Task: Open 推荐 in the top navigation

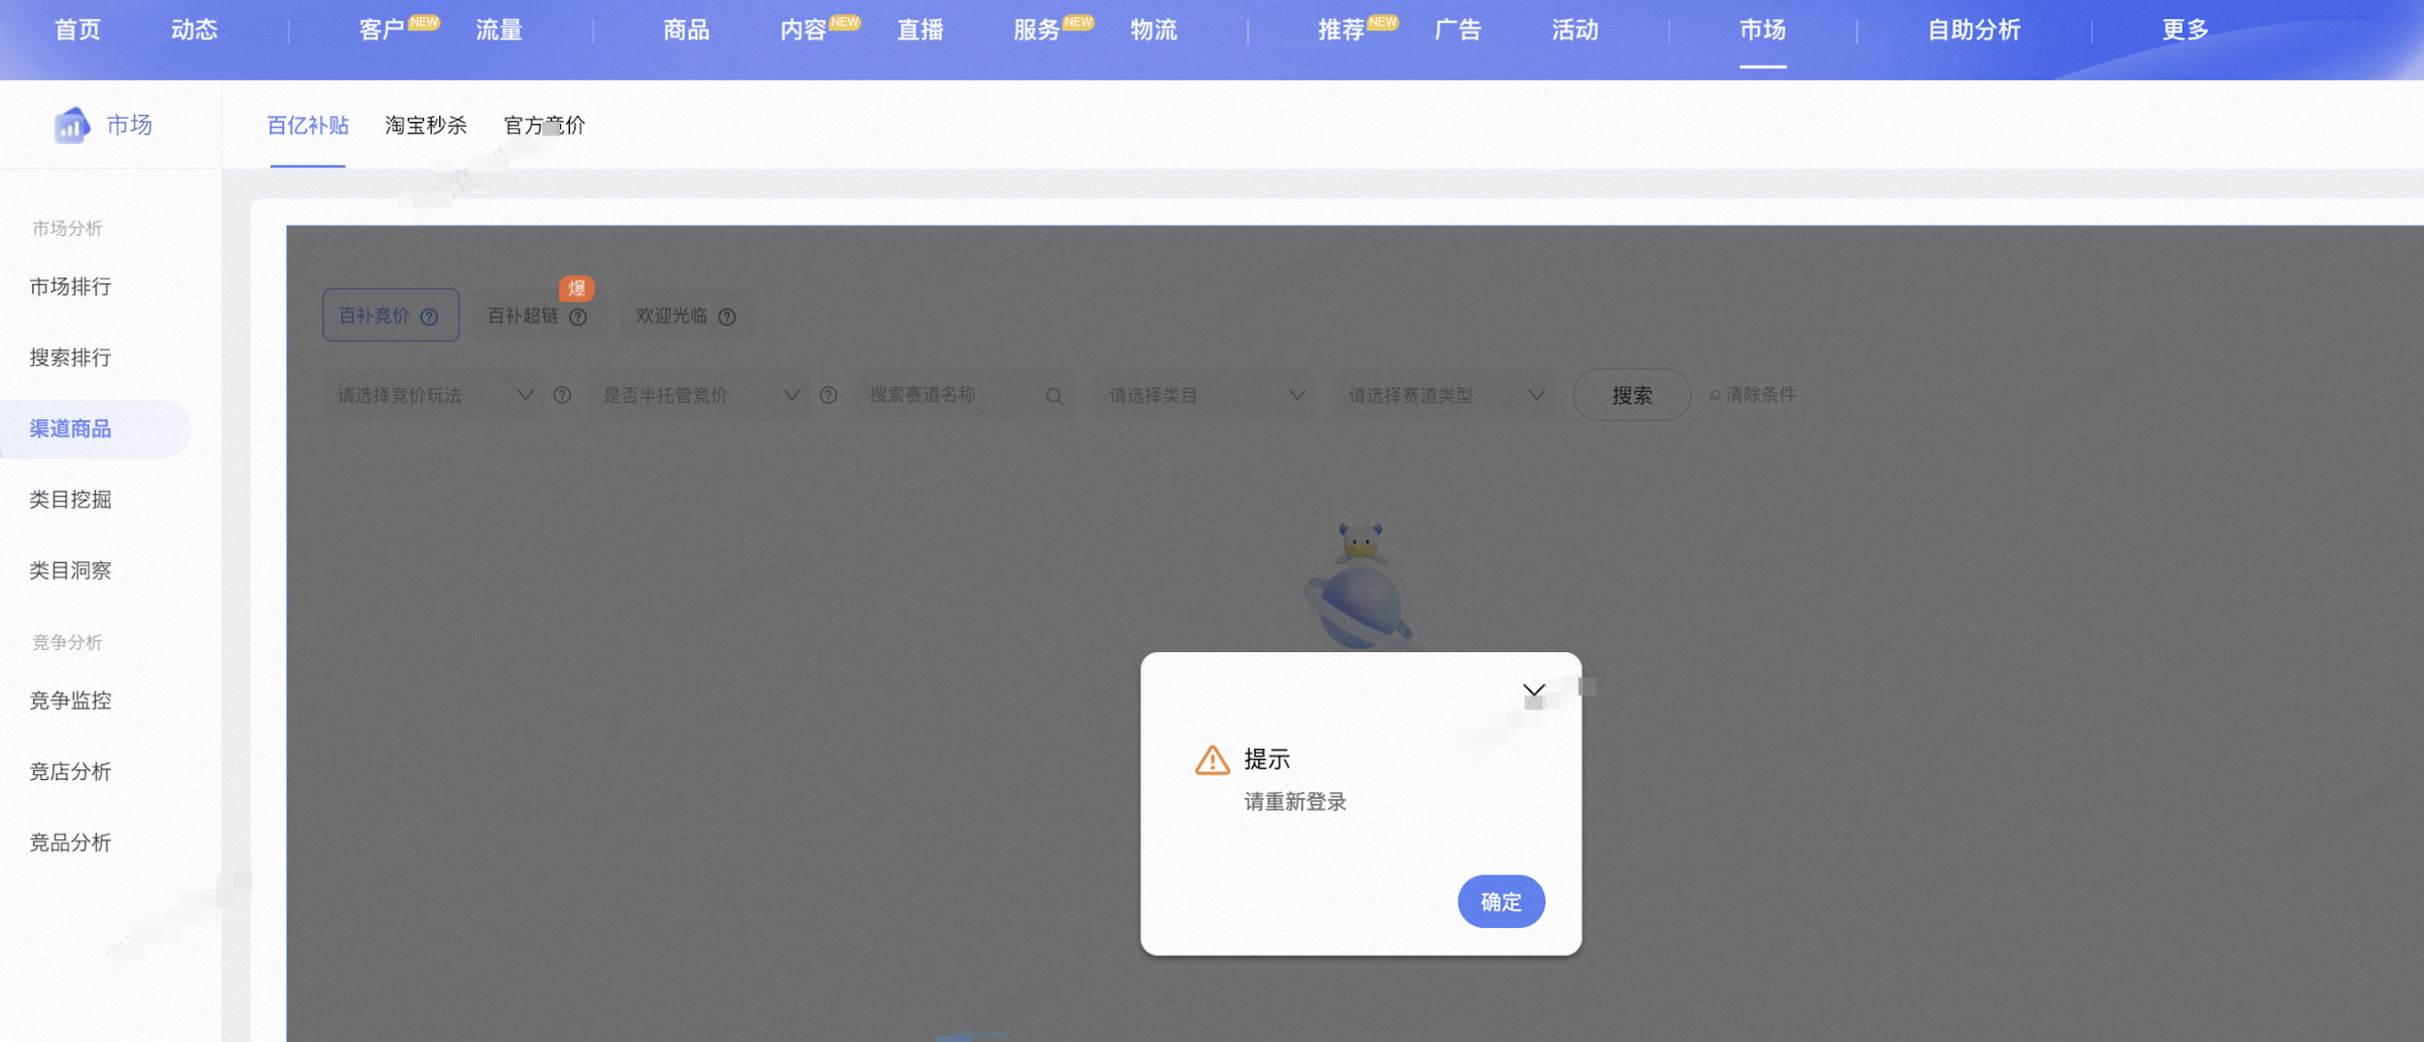Action: (x=1341, y=30)
